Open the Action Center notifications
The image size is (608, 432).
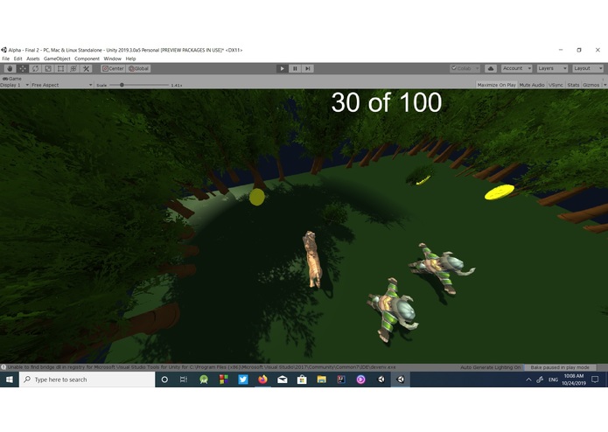(x=595, y=380)
